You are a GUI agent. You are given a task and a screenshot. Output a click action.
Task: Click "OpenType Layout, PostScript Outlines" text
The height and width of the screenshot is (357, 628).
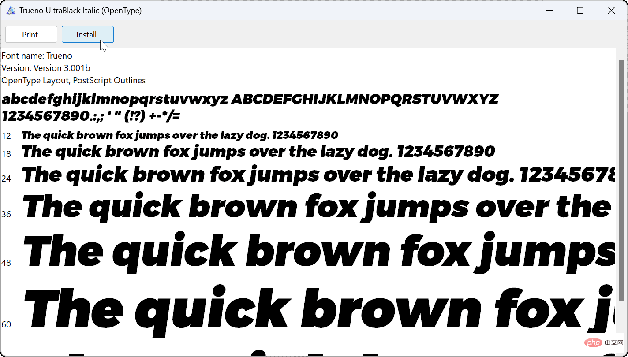pos(74,80)
